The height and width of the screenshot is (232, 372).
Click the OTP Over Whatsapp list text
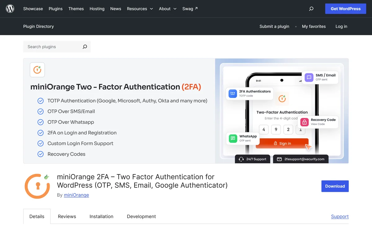coord(71,122)
